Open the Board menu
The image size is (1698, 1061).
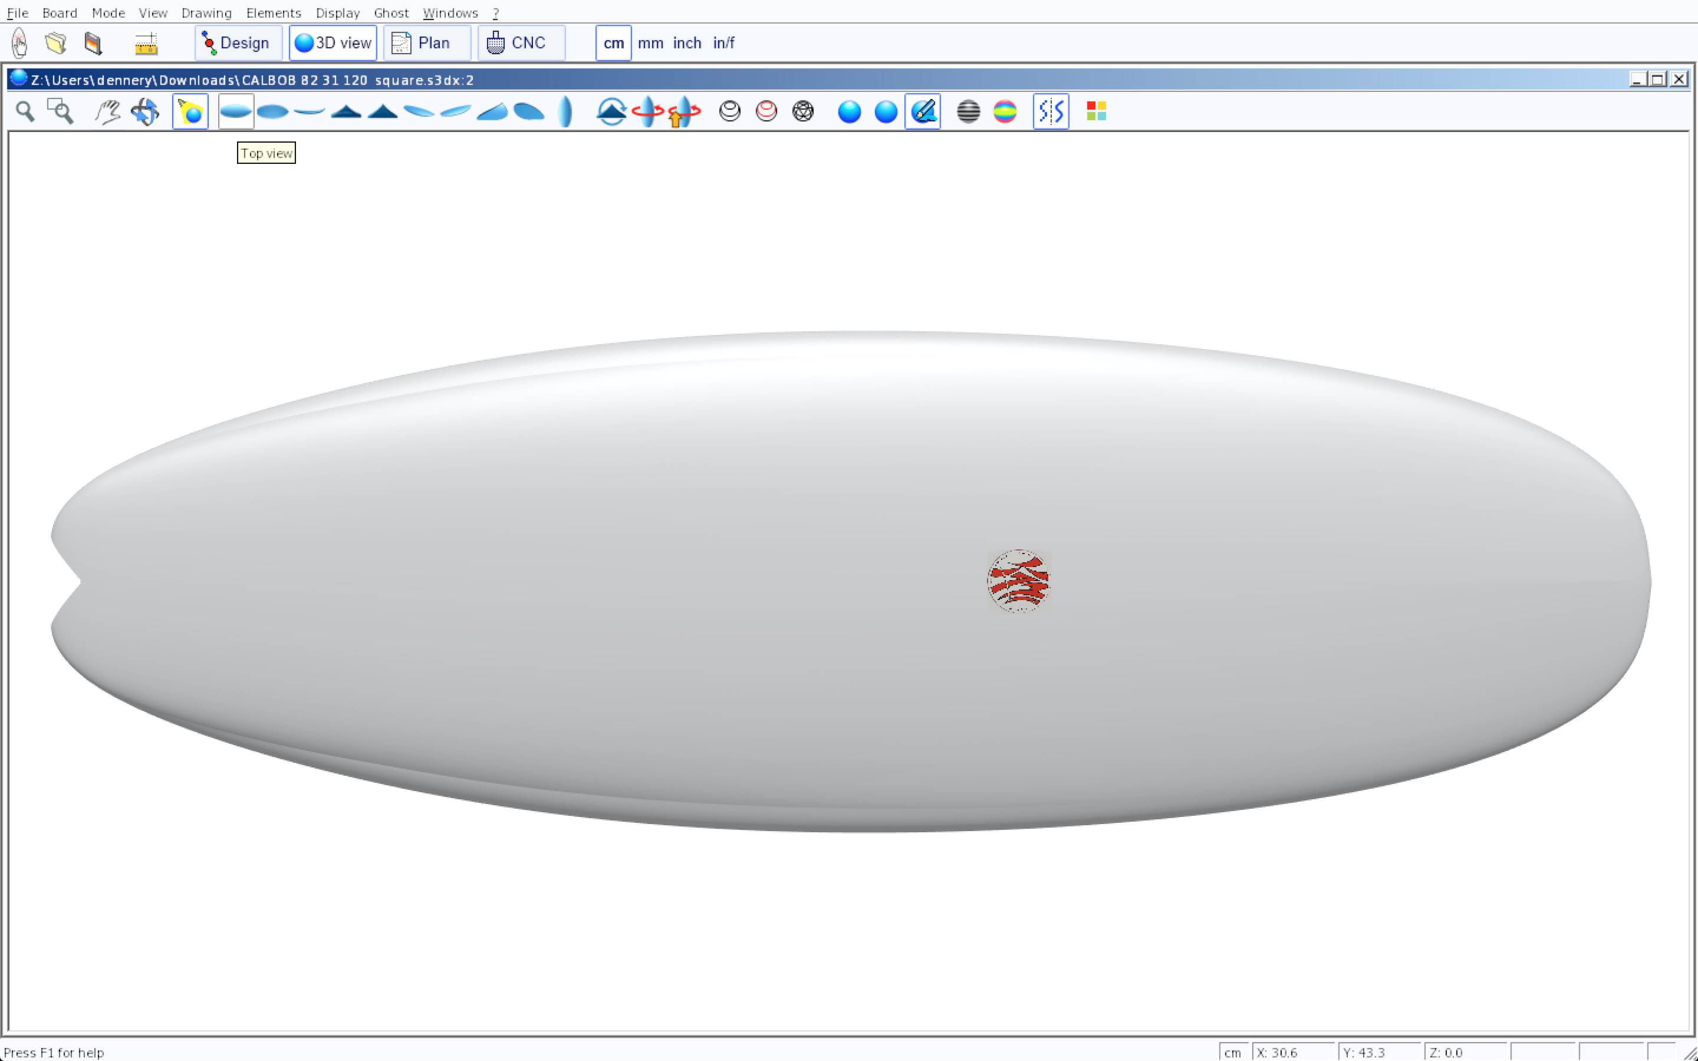point(60,12)
